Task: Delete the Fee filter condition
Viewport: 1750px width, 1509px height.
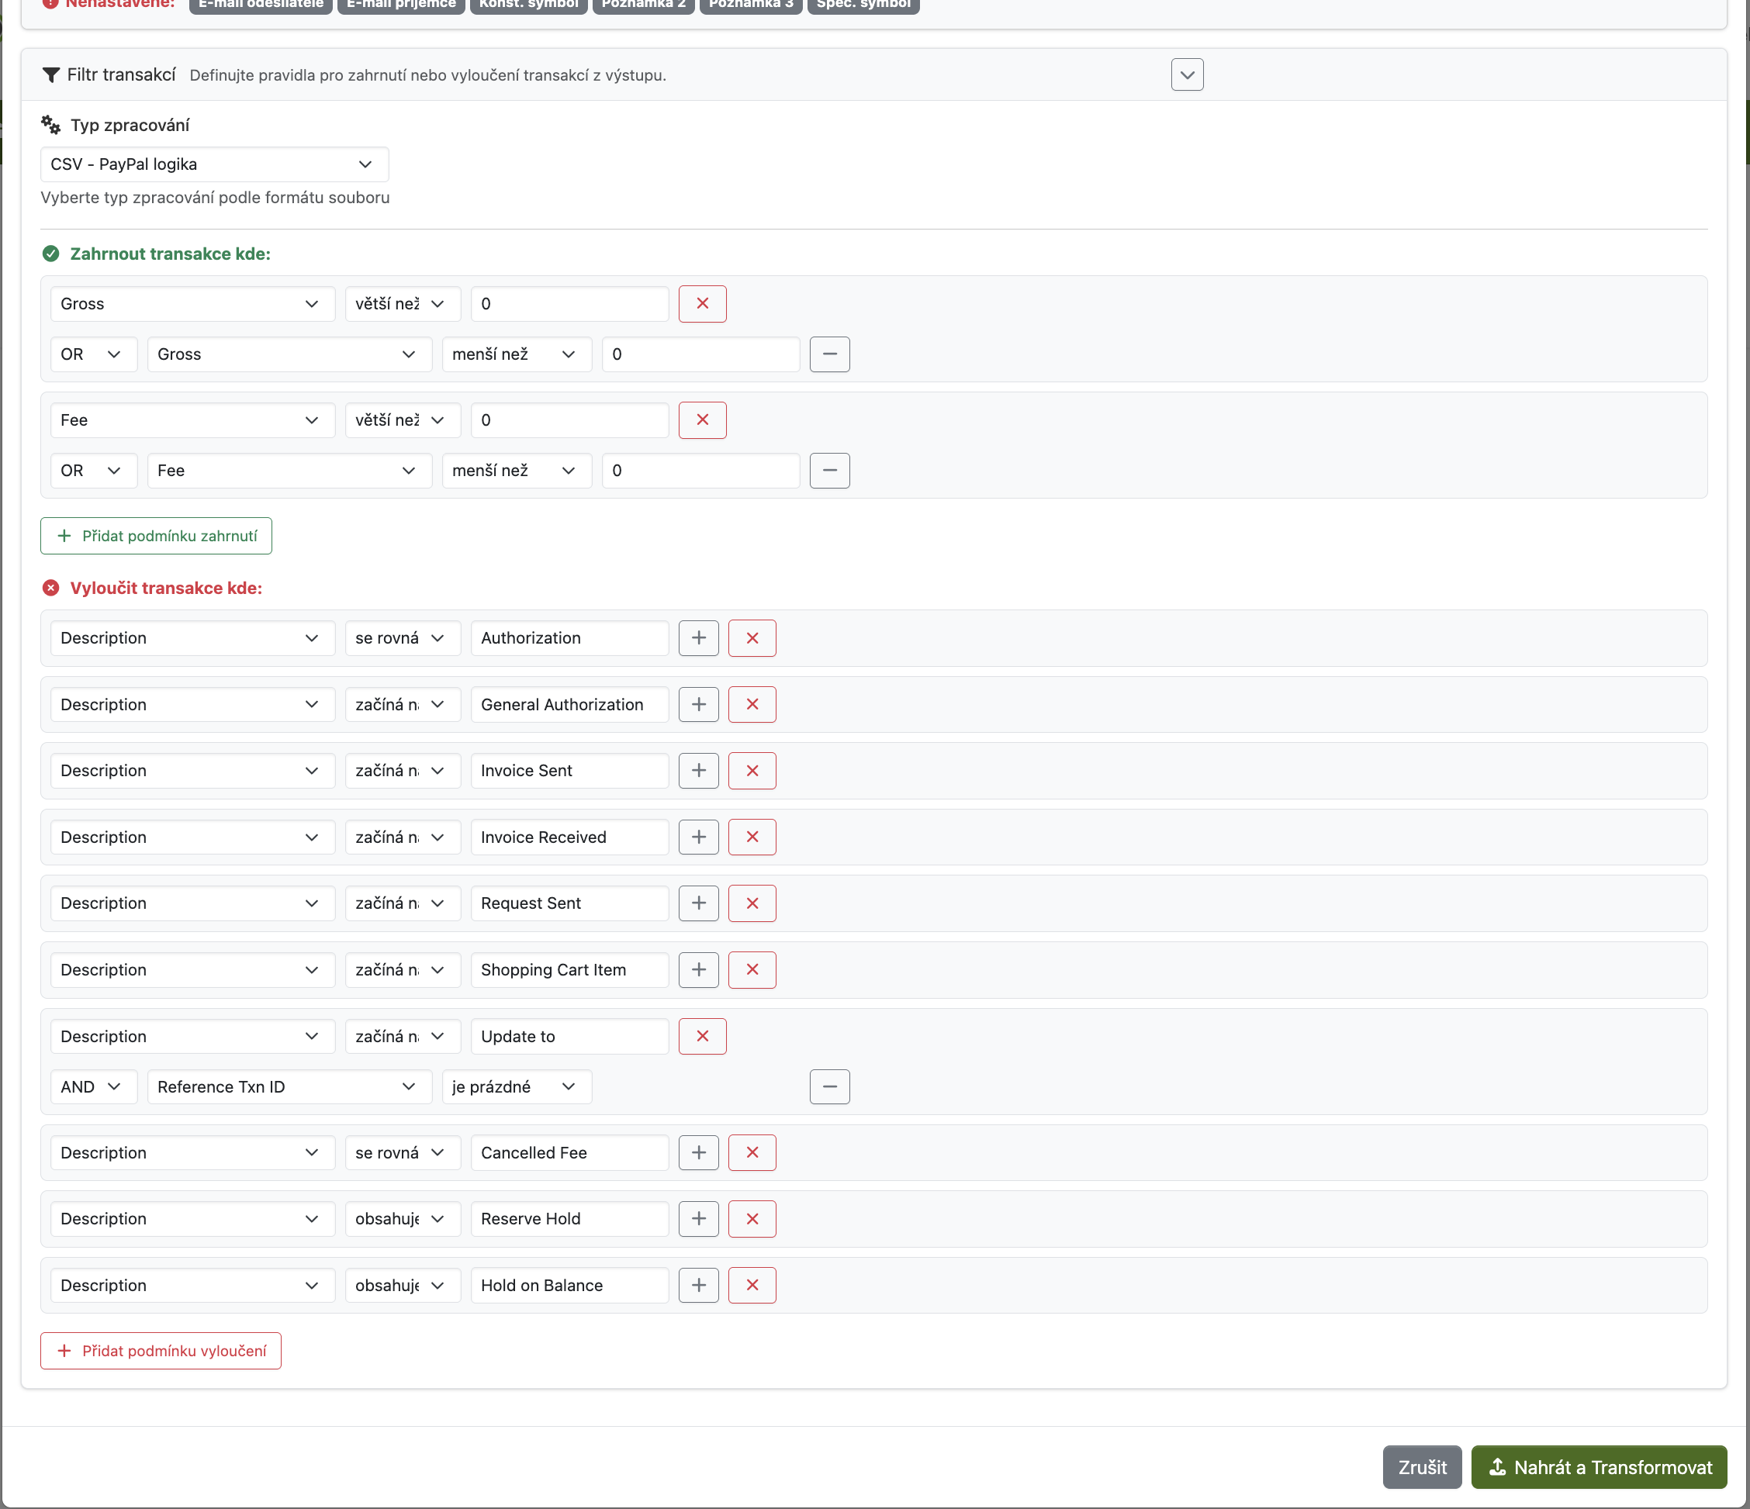Action: (702, 420)
